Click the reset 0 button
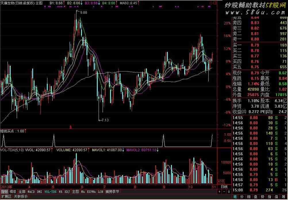This screenshot has width=288, height=200. coord(229,192)
